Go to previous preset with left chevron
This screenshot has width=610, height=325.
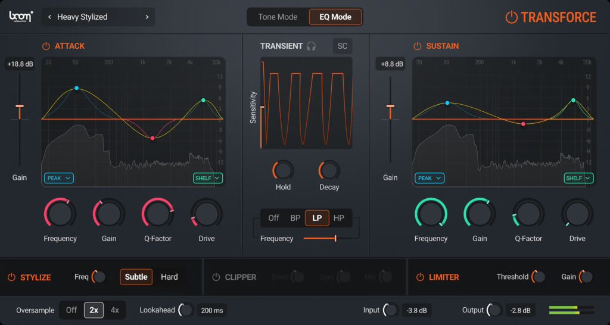click(49, 17)
